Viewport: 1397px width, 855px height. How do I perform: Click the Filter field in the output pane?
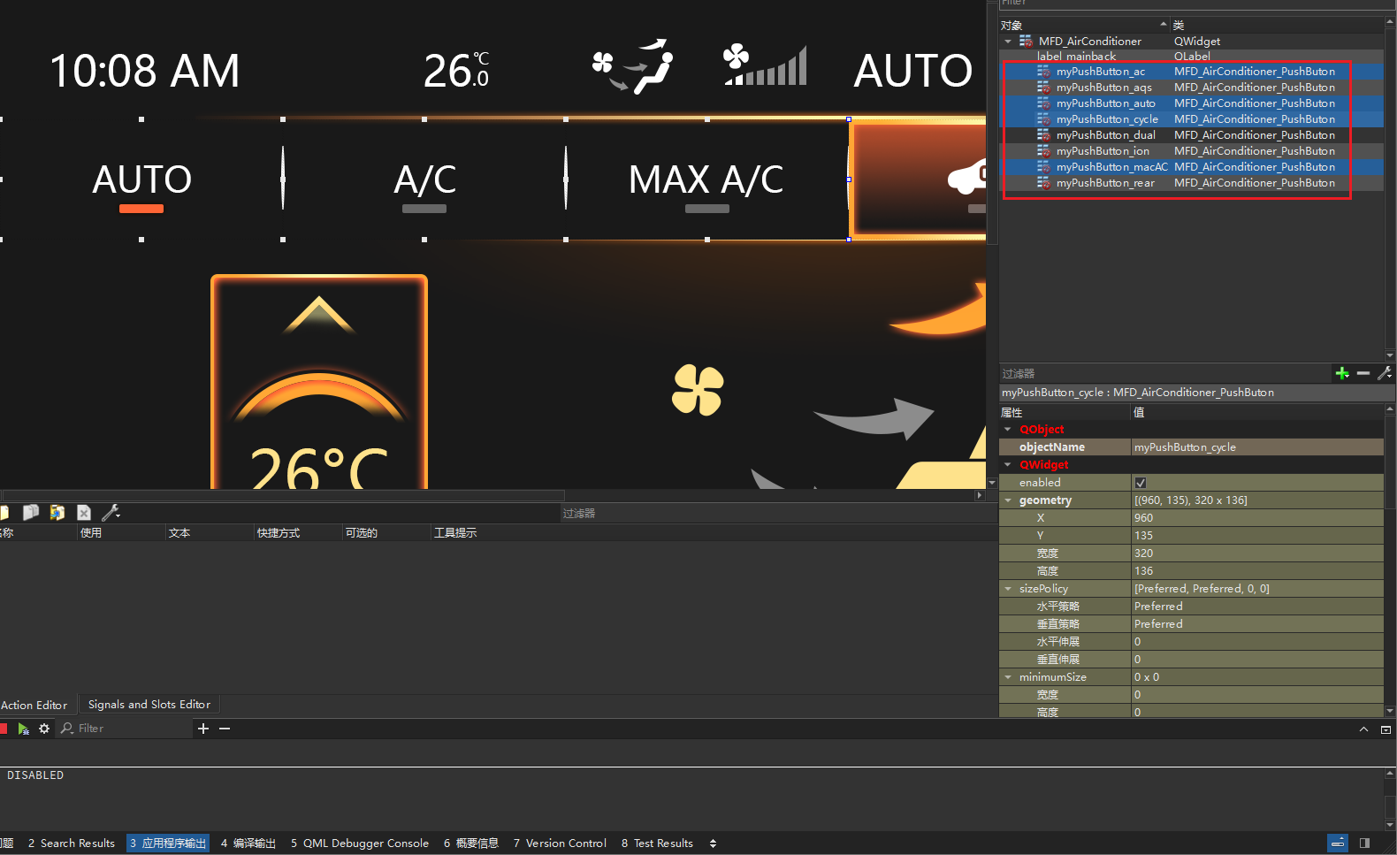pos(126,729)
